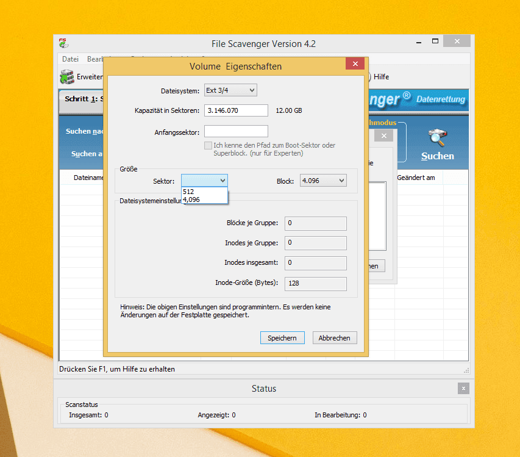The width and height of the screenshot is (520, 457).
Task: Choose 512 from the Sektor list
Action: tap(204, 192)
